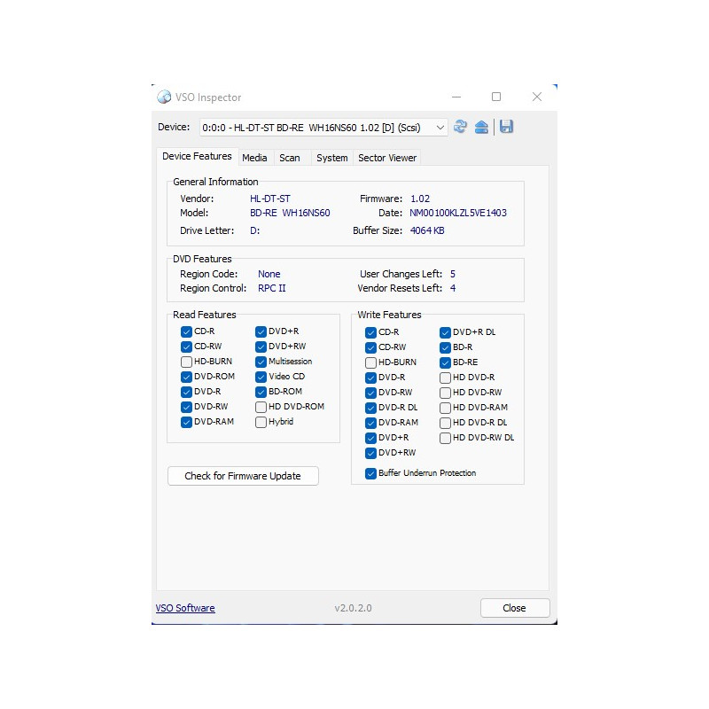The width and height of the screenshot is (709, 709).
Task: Toggle DVD-RAM checkbox in Read Features
Action: (x=186, y=422)
